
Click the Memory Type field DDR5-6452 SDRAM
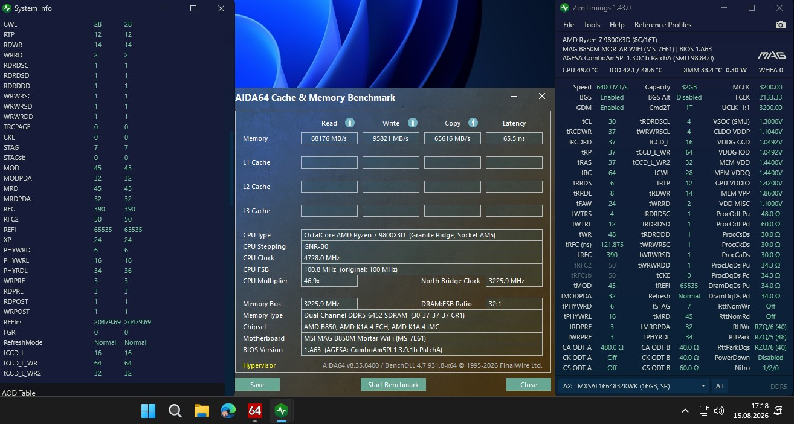(422, 315)
